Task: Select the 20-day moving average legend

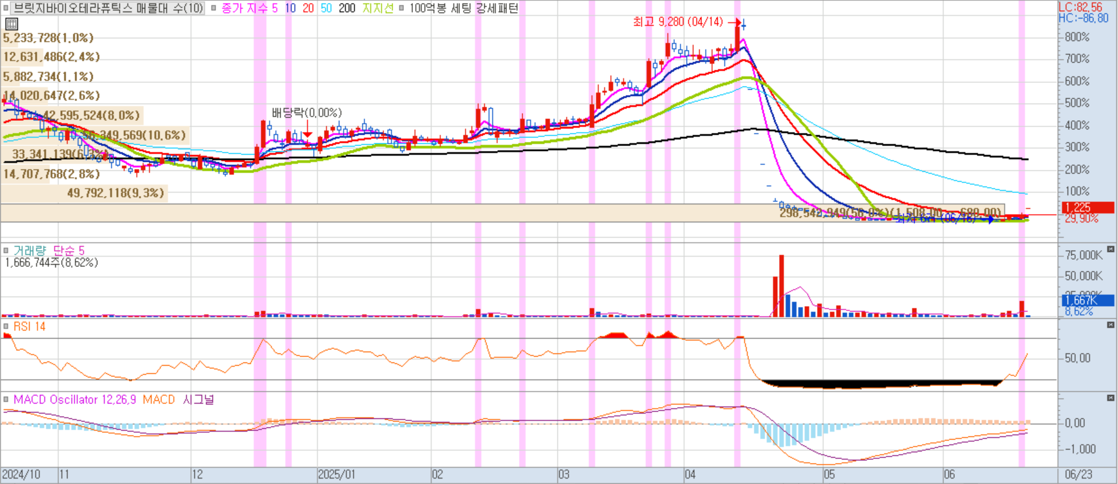Action: point(308,8)
